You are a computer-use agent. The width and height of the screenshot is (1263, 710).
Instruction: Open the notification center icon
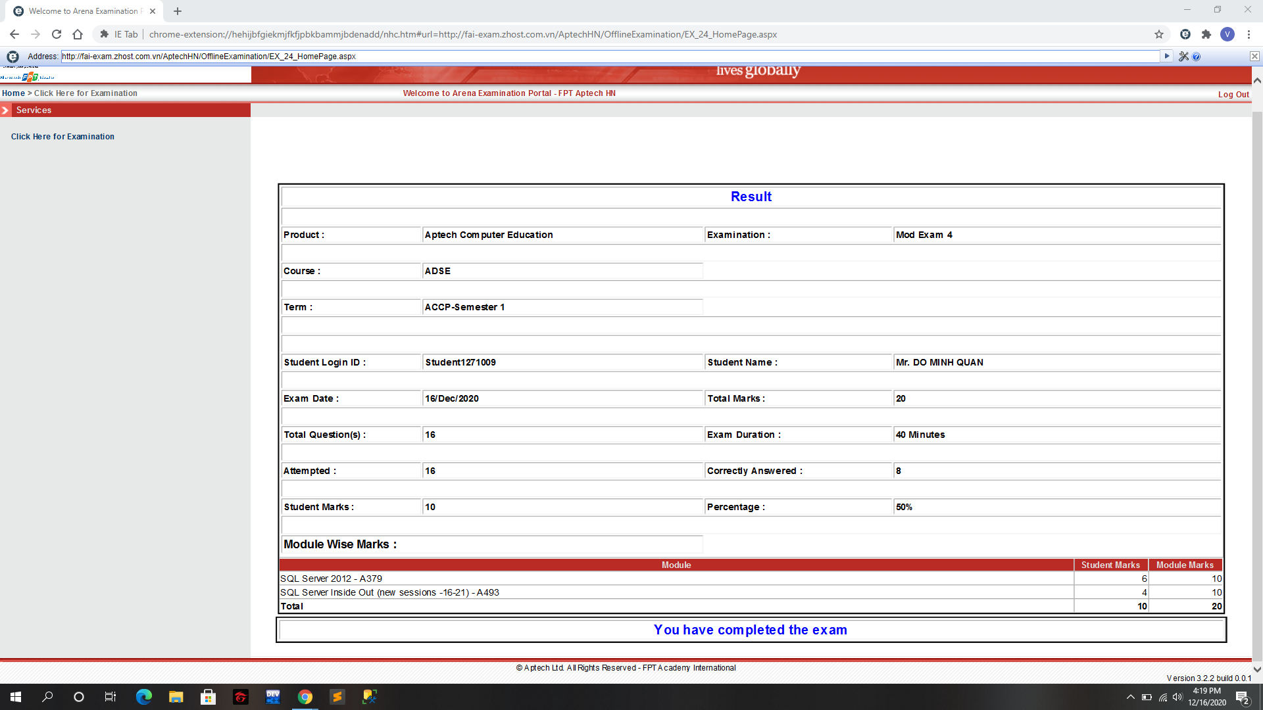[1242, 698]
